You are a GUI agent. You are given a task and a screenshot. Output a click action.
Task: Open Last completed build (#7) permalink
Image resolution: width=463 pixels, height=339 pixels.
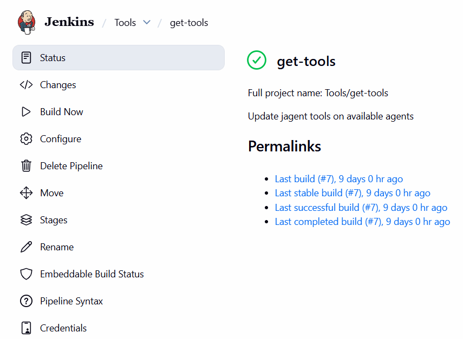[x=362, y=222]
